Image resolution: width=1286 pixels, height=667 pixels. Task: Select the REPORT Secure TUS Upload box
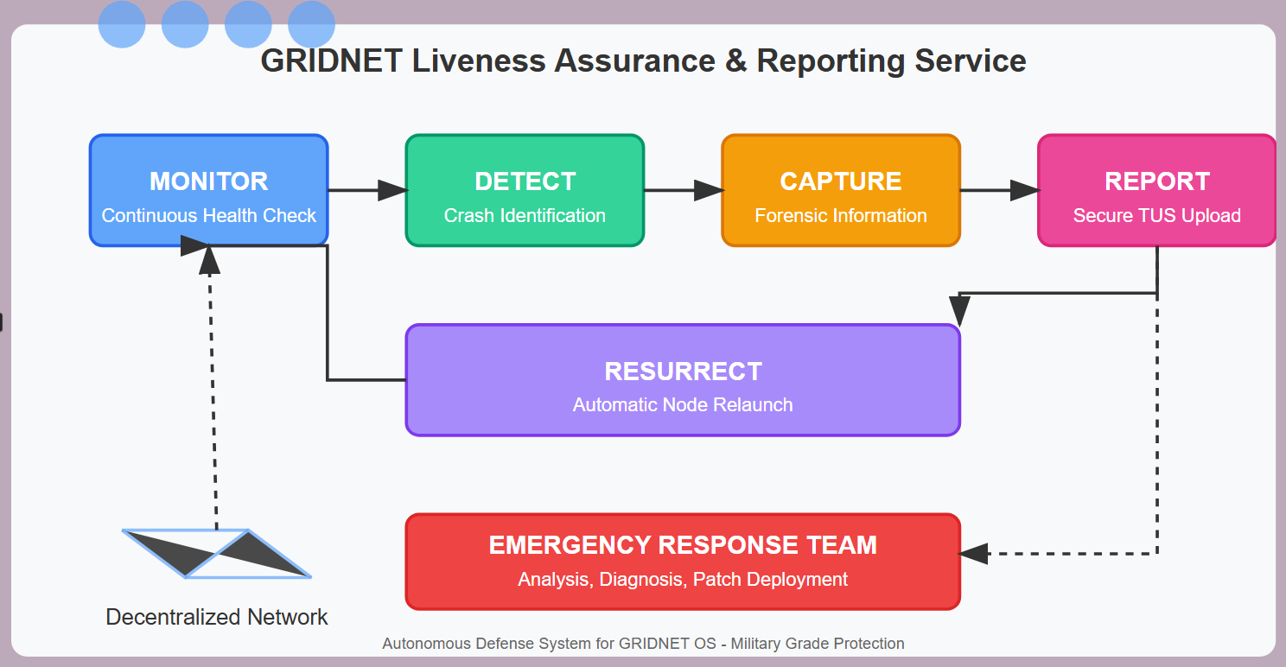click(1156, 190)
